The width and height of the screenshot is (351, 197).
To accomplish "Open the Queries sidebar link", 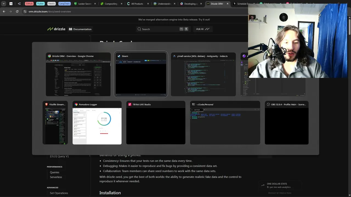I will pos(55,172).
